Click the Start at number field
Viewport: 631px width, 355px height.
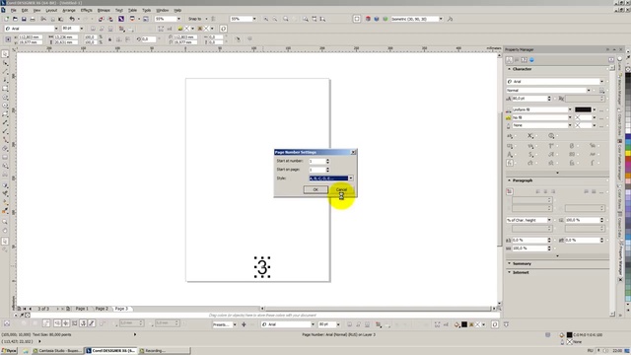tap(317, 161)
